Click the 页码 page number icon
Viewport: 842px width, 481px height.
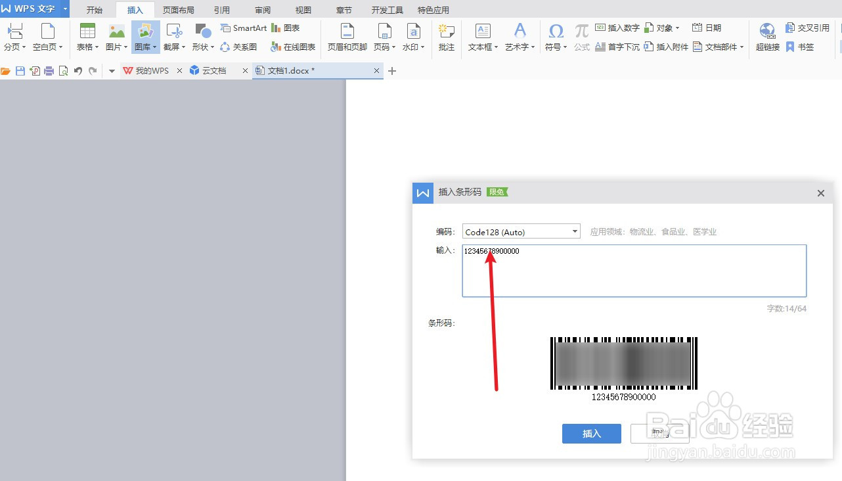point(384,31)
